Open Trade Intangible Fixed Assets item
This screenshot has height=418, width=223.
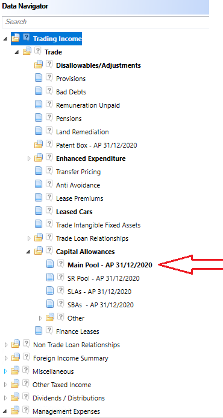point(98,225)
